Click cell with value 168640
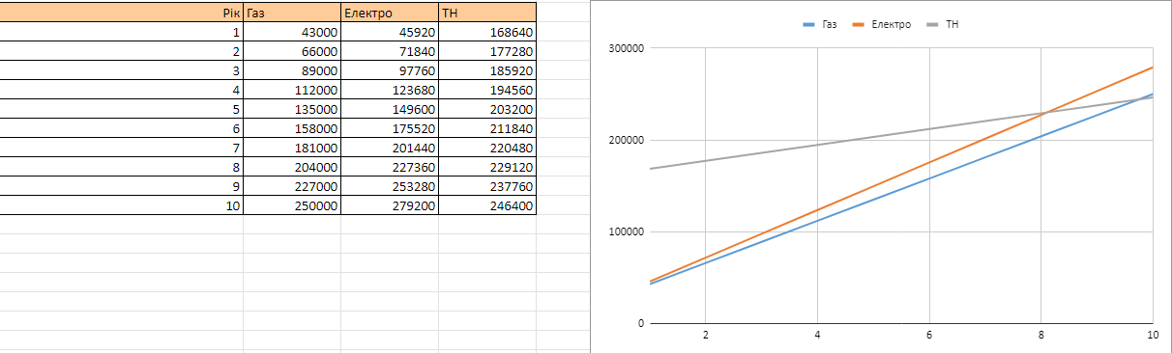This screenshot has height=353, width=1172. click(x=487, y=32)
